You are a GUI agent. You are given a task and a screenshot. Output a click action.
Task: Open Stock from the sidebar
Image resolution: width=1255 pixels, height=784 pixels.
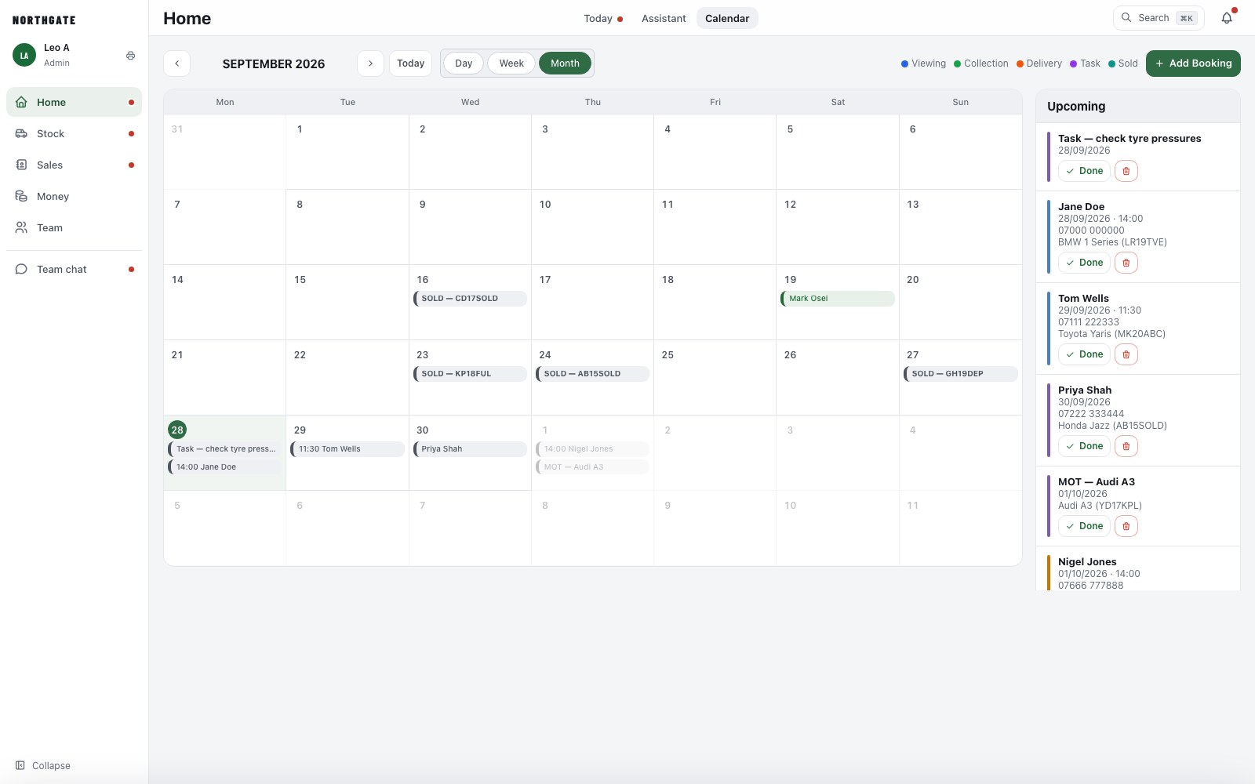click(74, 133)
